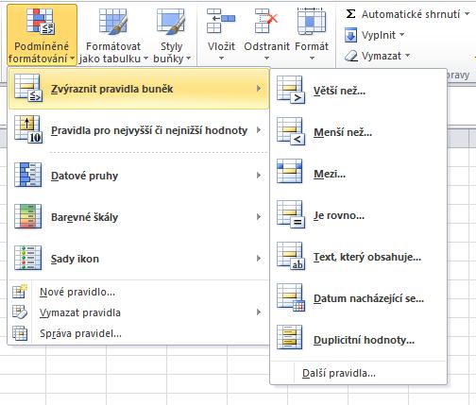Click the Nové pravidlo icon
Image resolution: width=476 pixels, height=405 pixels.
[x=20, y=292]
